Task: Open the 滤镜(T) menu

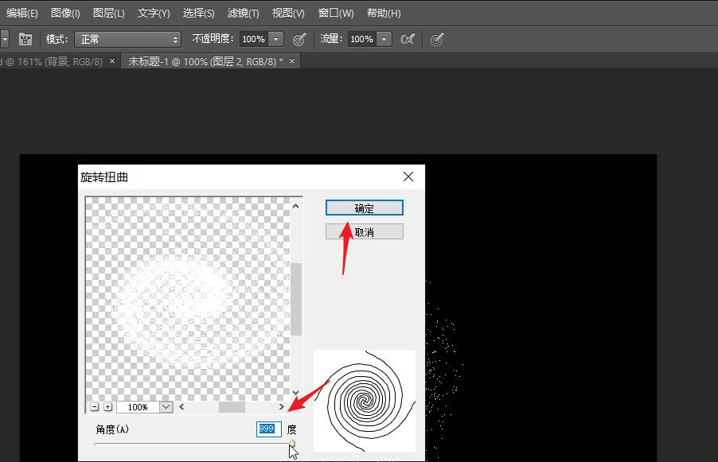Action: (x=243, y=13)
